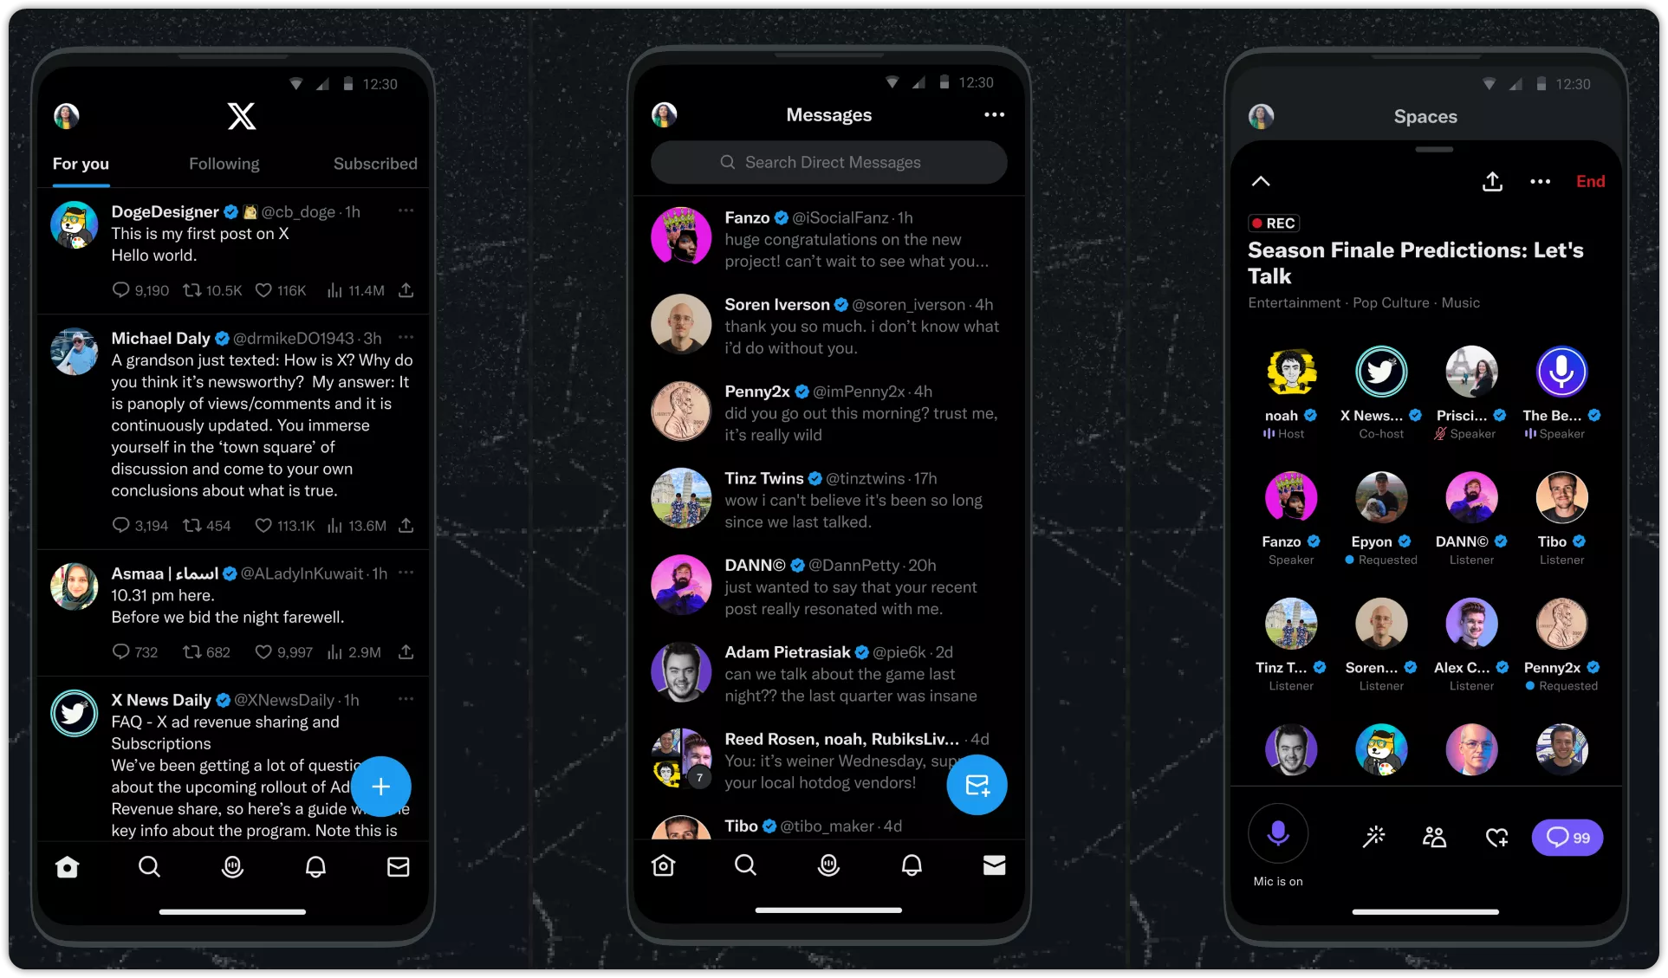The image size is (1668, 978).
Task: Expand the three-dot menu in Messages
Action: 994,114
